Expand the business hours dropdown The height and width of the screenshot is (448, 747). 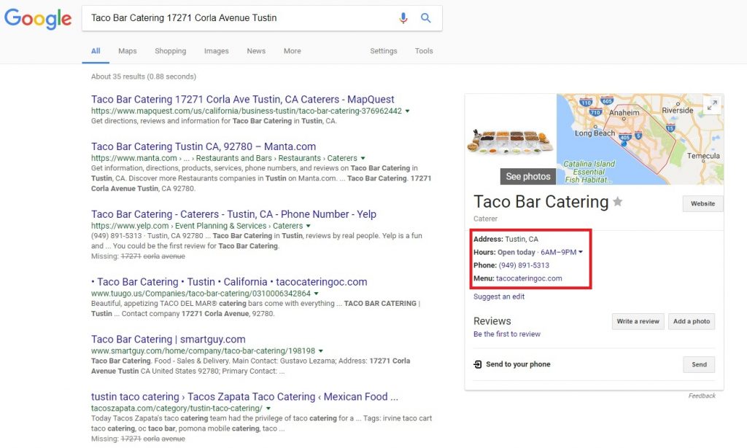click(x=580, y=252)
